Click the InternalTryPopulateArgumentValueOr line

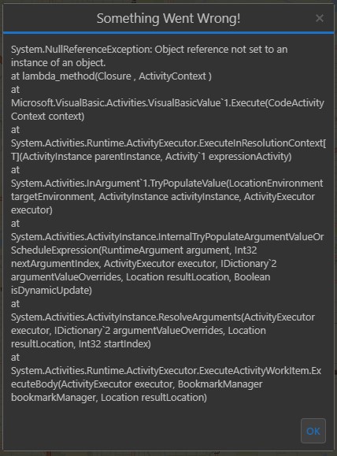pyautogui.click(x=167, y=237)
